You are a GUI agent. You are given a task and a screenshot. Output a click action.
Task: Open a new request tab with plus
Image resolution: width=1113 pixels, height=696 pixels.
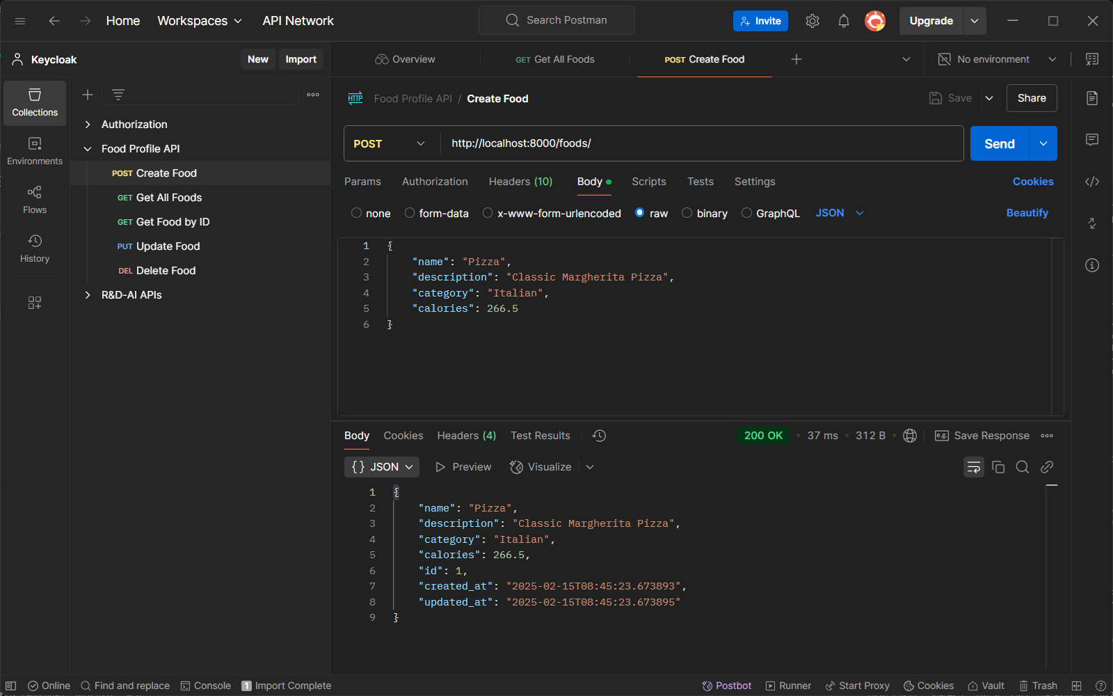(796, 59)
